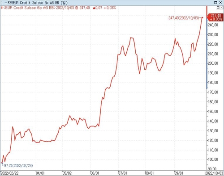This screenshot has height=176, width=224.
Task: Click the 04/01 date axis label
Action: [x=40, y=173]
